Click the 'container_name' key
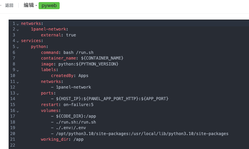 tap(58, 58)
